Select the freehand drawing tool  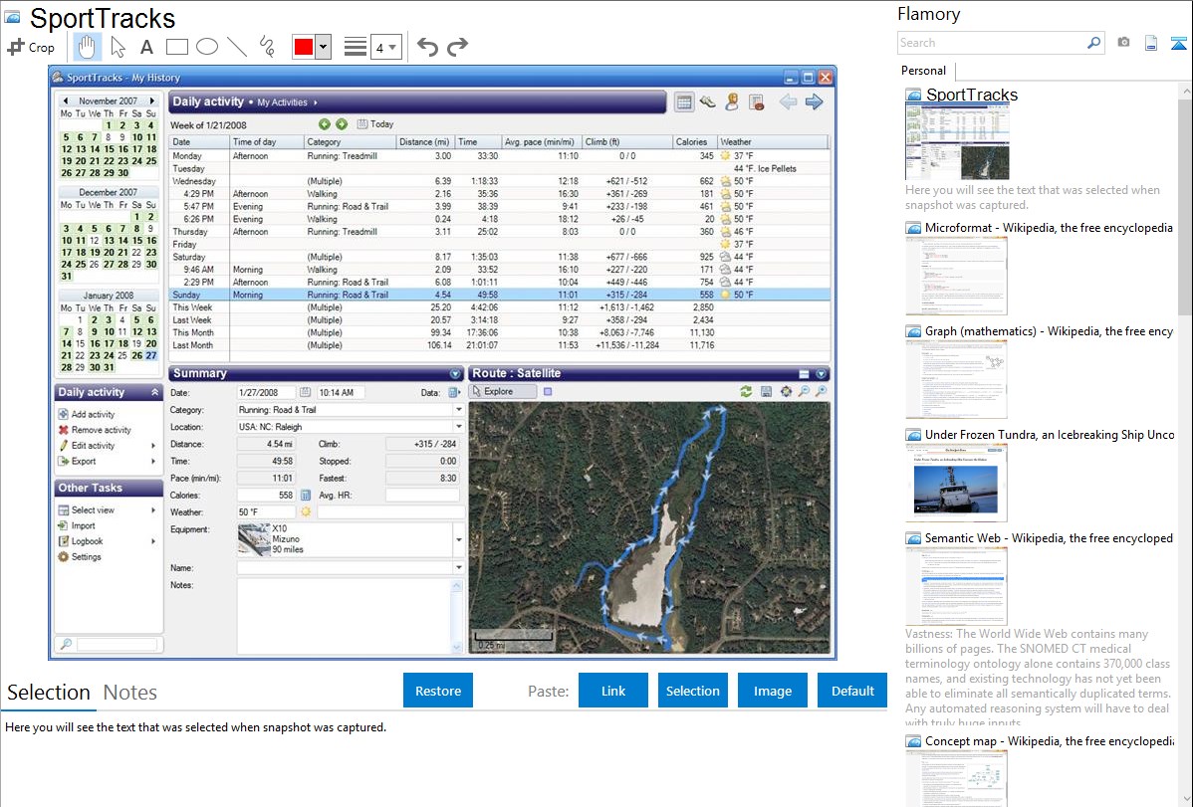point(267,47)
